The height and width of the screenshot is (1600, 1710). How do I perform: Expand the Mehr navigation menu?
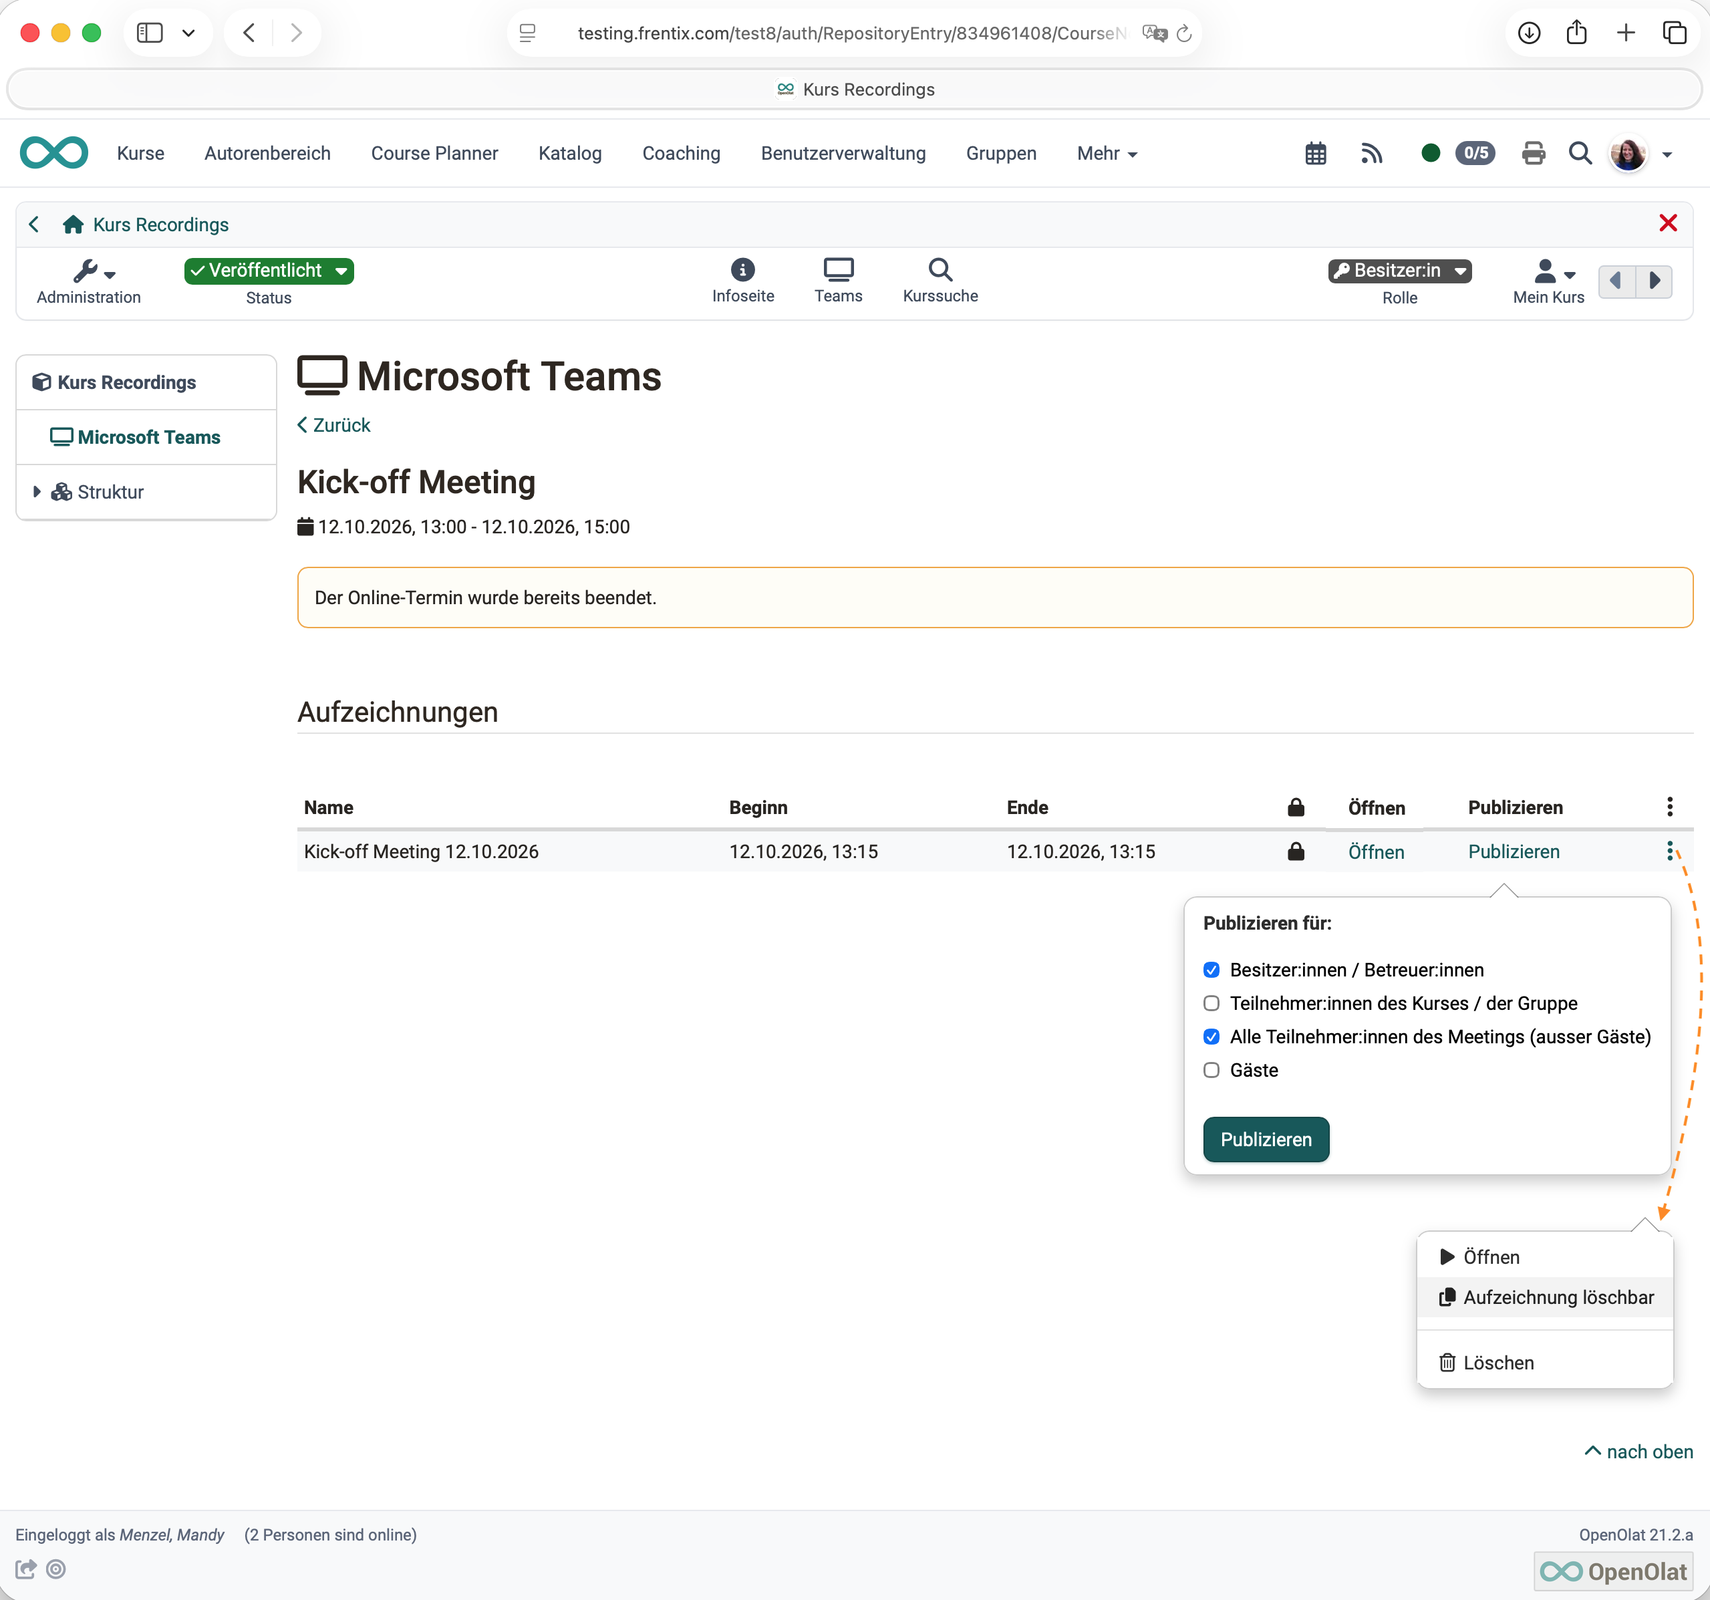pyautogui.click(x=1107, y=154)
